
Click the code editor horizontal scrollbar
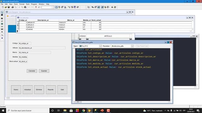(121, 102)
